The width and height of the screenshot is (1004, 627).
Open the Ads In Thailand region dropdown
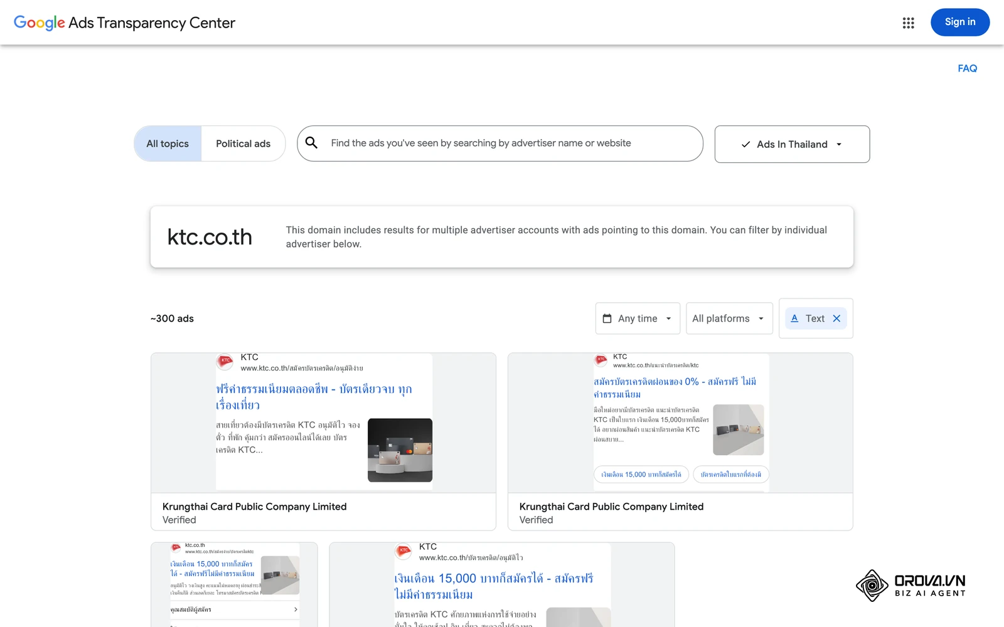[792, 144]
